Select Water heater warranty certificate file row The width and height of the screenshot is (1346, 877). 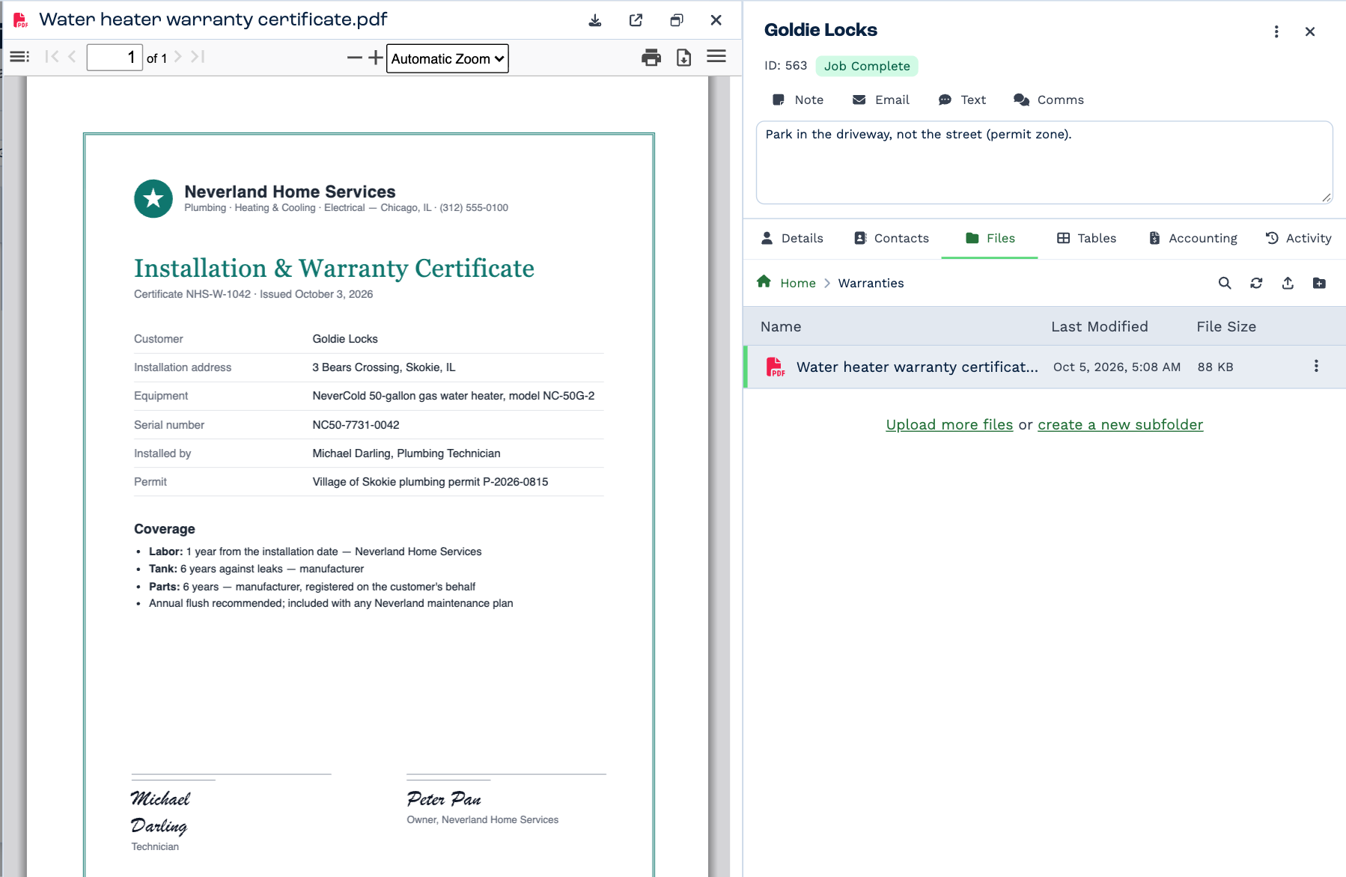1044,367
